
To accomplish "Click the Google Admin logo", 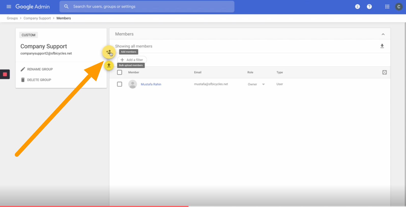I will point(33,7).
